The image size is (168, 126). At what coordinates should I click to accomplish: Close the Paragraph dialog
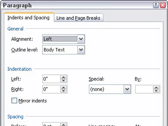click(163, 5)
